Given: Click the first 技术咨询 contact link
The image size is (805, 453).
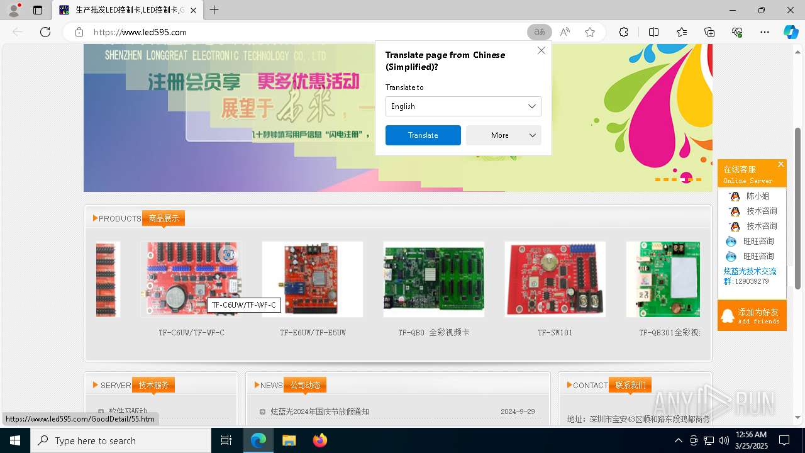Looking at the screenshot, I should 762,211.
